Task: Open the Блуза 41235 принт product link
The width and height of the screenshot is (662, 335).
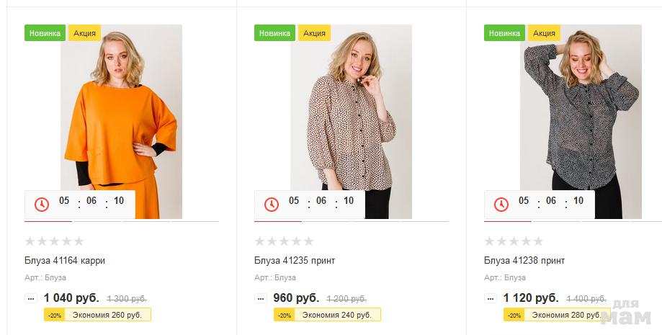Action: point(295,260)
